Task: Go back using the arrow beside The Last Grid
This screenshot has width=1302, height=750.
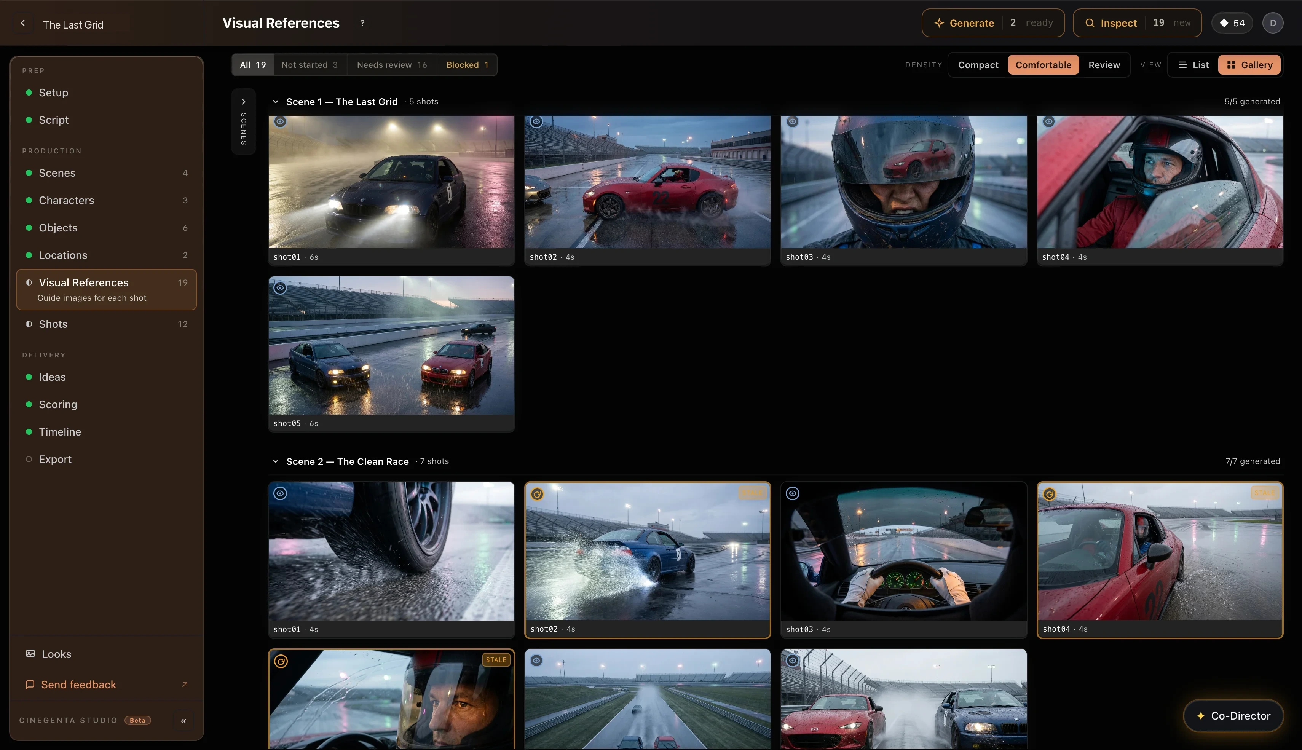Action: [x=23, y=23]
